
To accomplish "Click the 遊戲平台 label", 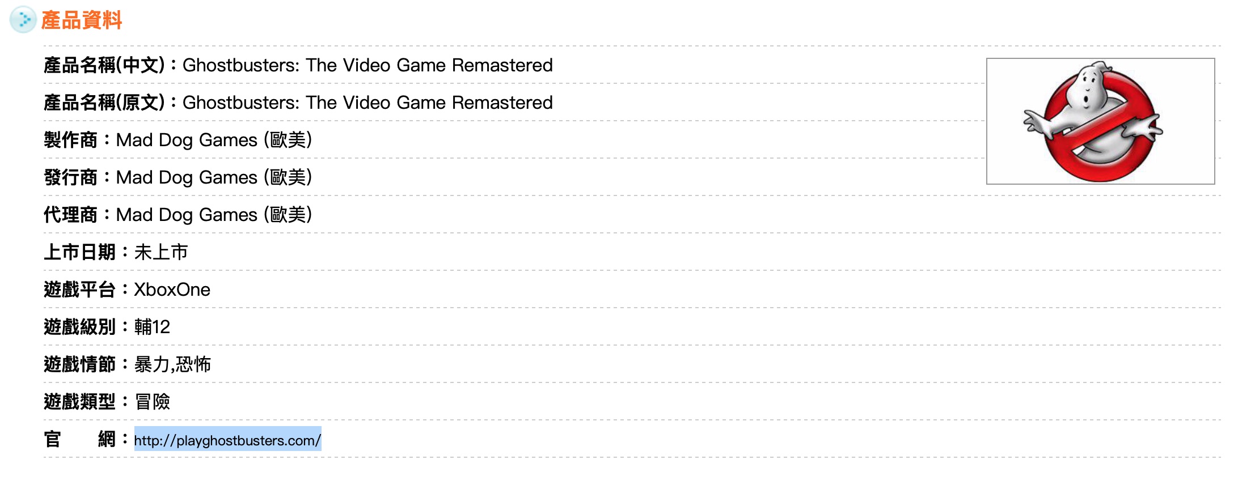I will click(79, 290).
